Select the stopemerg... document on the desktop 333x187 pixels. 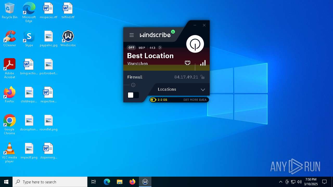(48, 151)
